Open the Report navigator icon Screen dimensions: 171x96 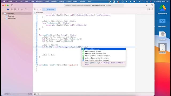coord(26,9)
